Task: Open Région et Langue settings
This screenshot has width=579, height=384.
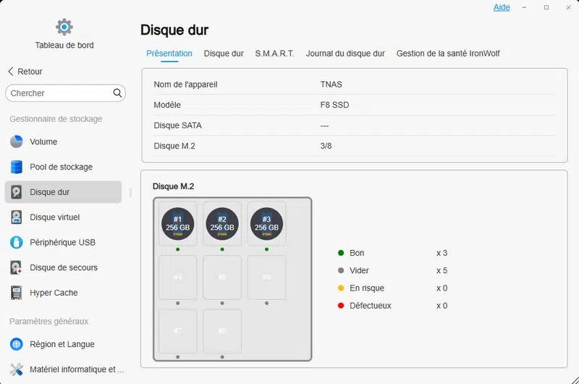Action: (62, 344)
